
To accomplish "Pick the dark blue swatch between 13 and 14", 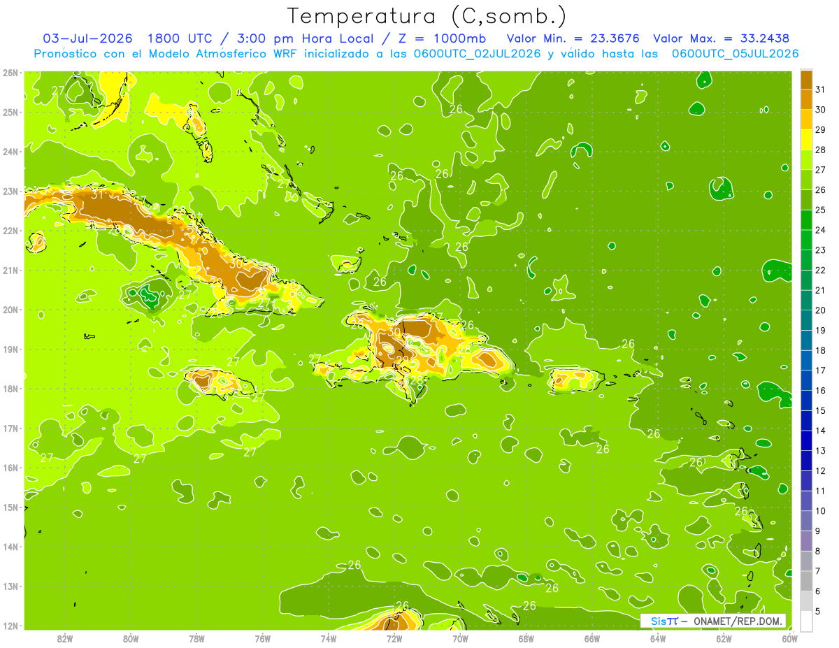I will click(x=806, y=440).
